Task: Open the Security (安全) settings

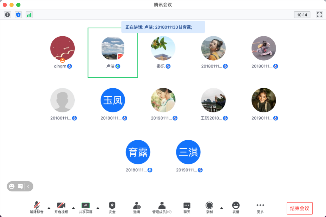Action: [x=112, y=207]
